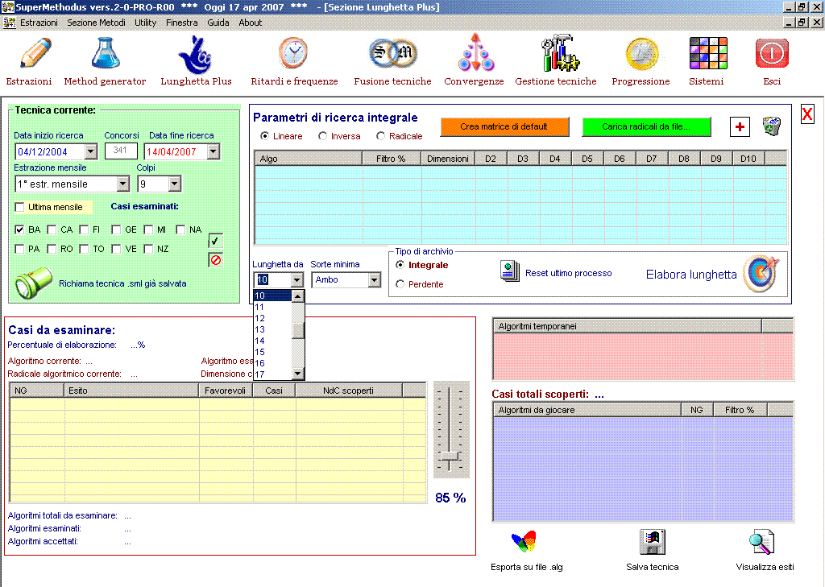Open Gestione tecniche tools icon
The height and width of the screenshot is (587, 825).
coord(559,52)
